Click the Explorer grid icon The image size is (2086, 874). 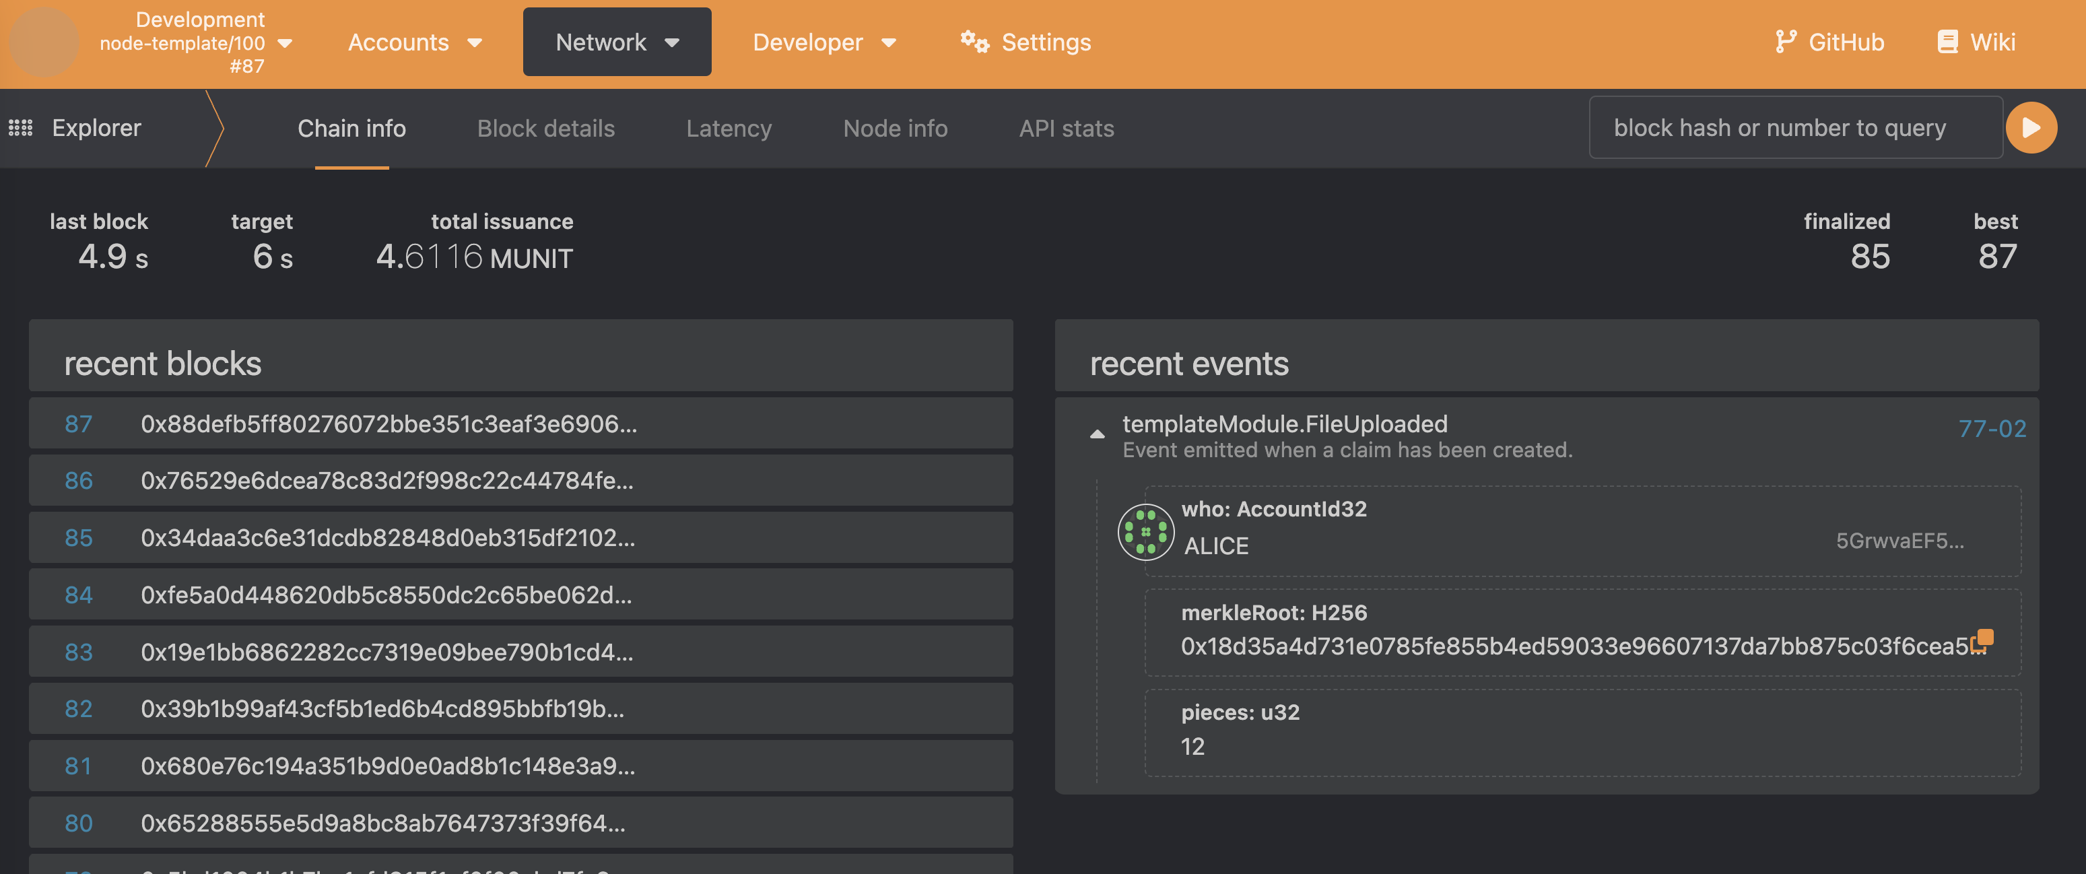pos(20,128)
